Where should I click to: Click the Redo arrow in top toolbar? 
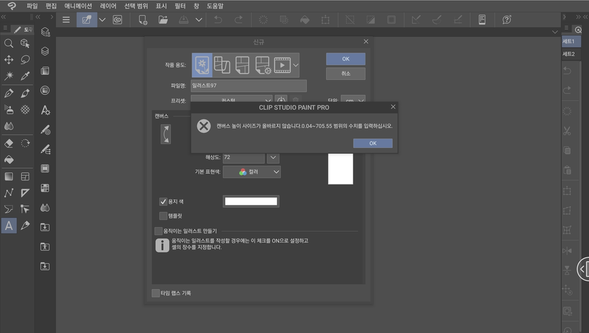(x=239, y=20)
